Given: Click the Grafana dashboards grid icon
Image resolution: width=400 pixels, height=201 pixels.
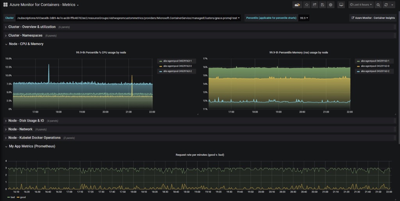Looking at the screenshot, I should [5, 5].
